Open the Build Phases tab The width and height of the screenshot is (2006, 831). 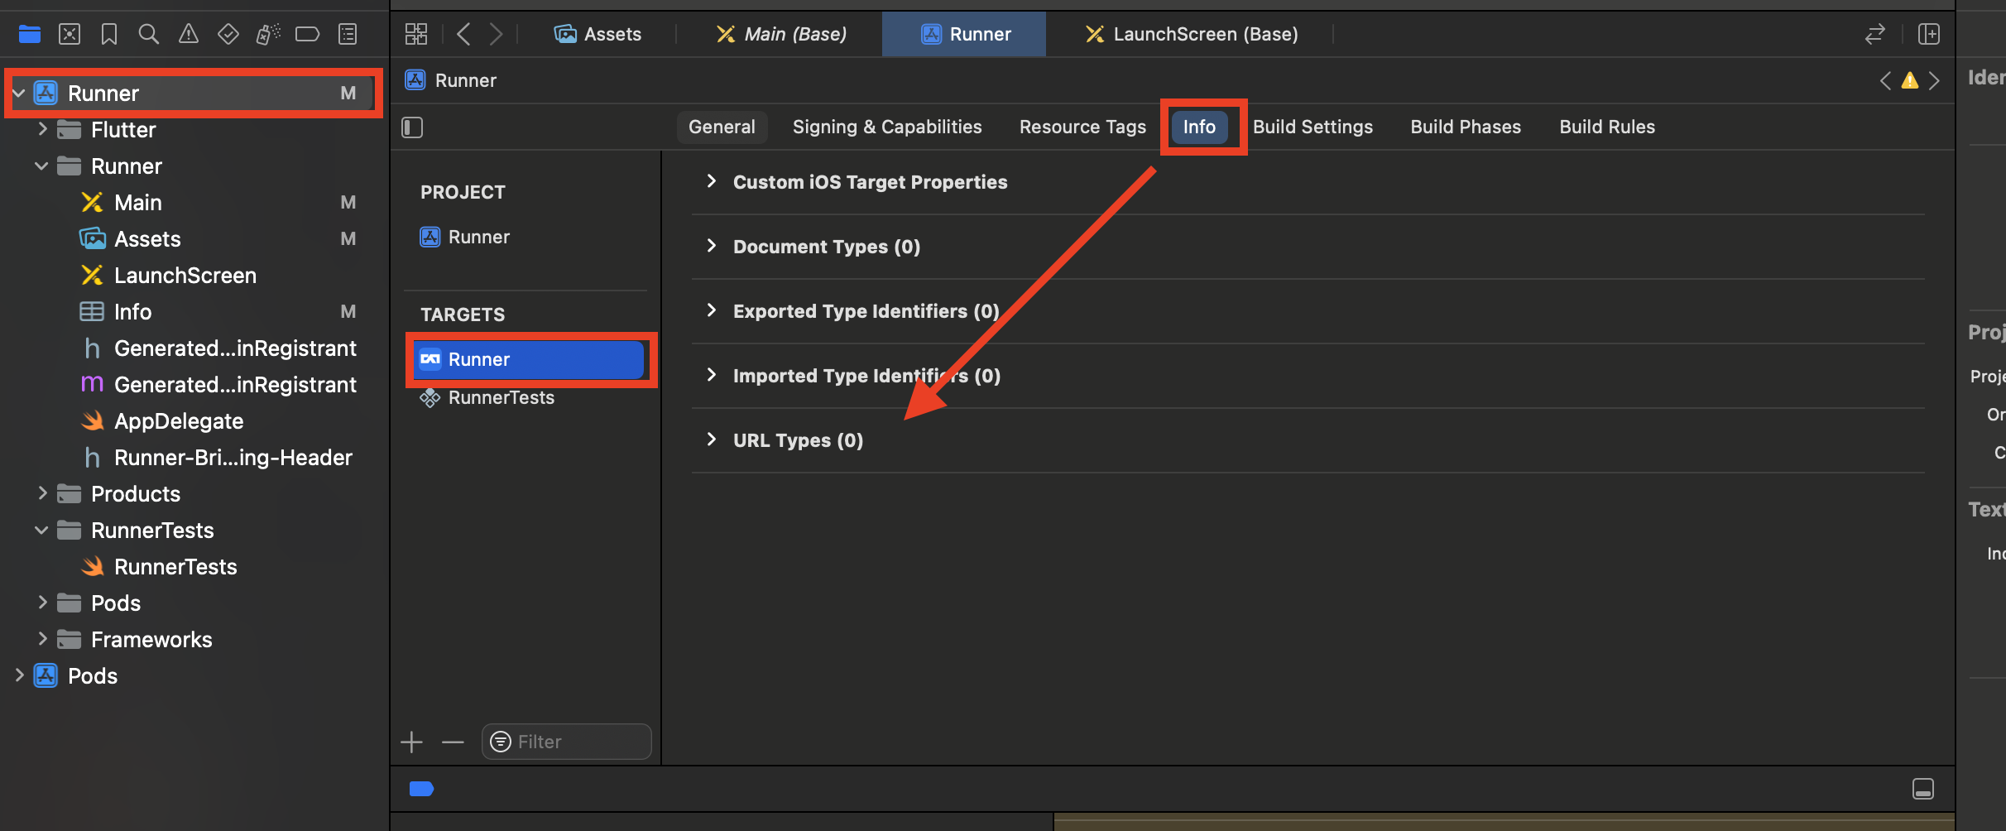coord(1466,127)
